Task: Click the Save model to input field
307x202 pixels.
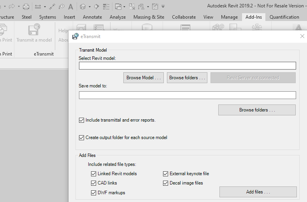Action: pyautogui.click(x=188, y=95)
